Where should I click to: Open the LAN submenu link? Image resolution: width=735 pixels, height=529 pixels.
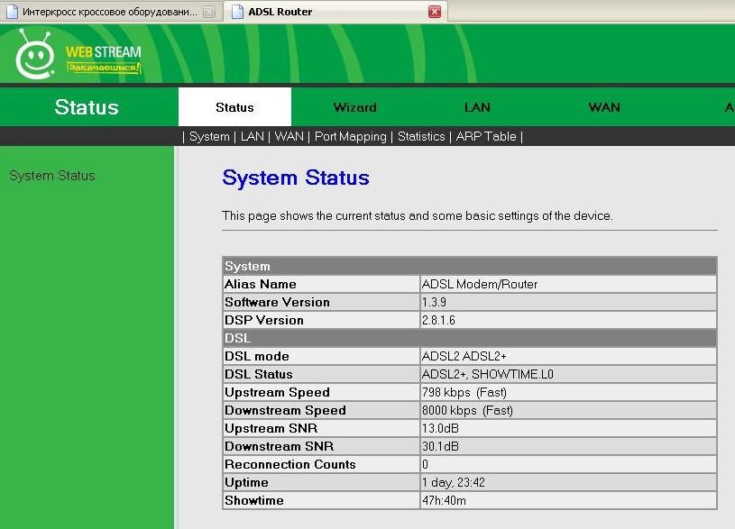click(253, 136)
